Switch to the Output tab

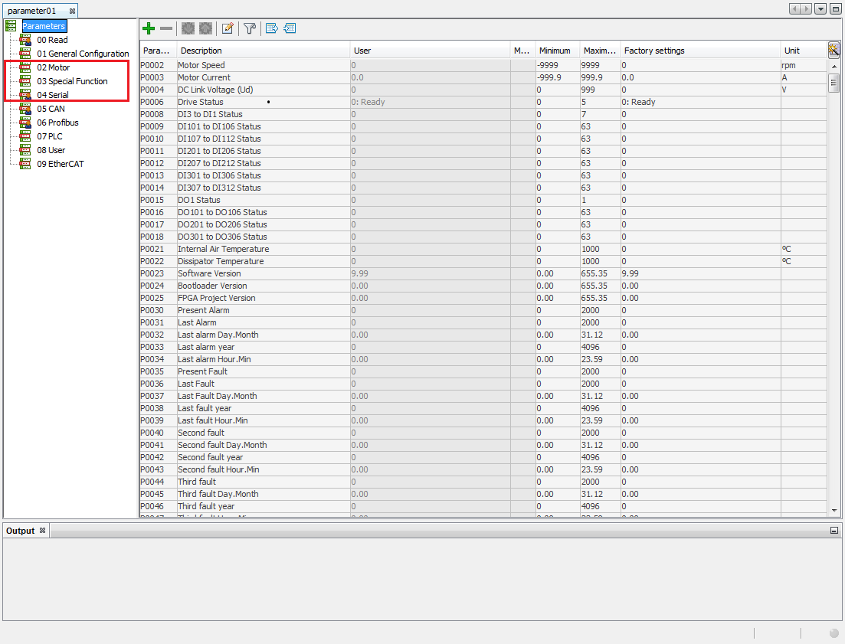[x=19, y=530]
